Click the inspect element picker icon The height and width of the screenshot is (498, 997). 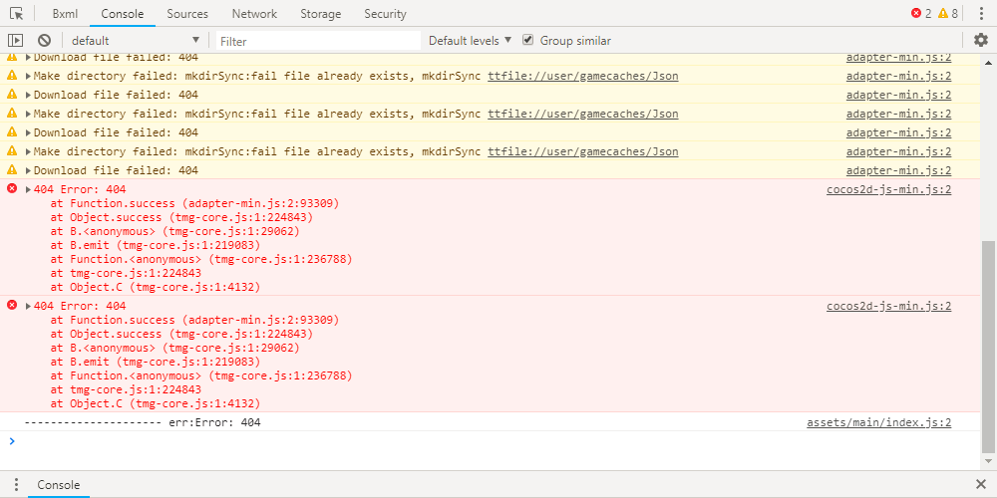pos(17,14)
